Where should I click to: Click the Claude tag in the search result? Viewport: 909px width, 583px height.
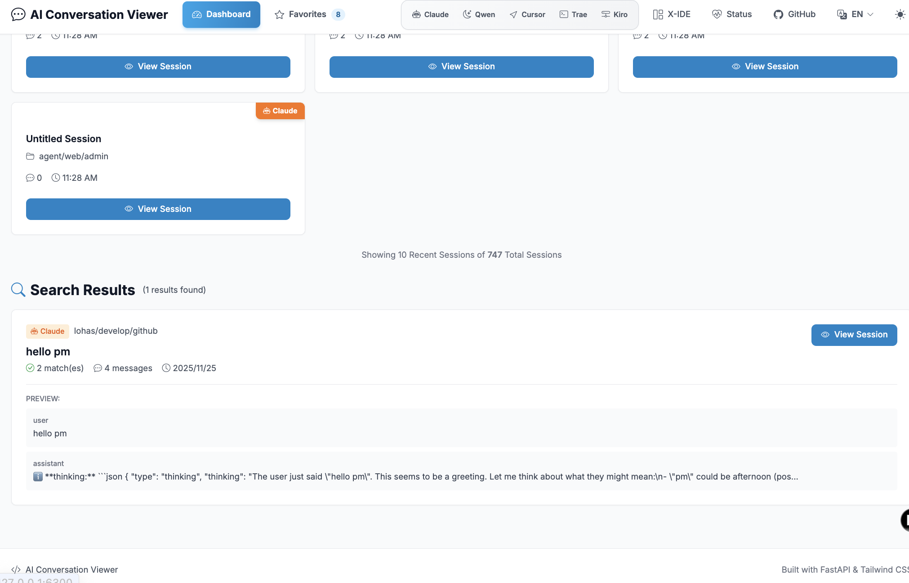point(48,332)
